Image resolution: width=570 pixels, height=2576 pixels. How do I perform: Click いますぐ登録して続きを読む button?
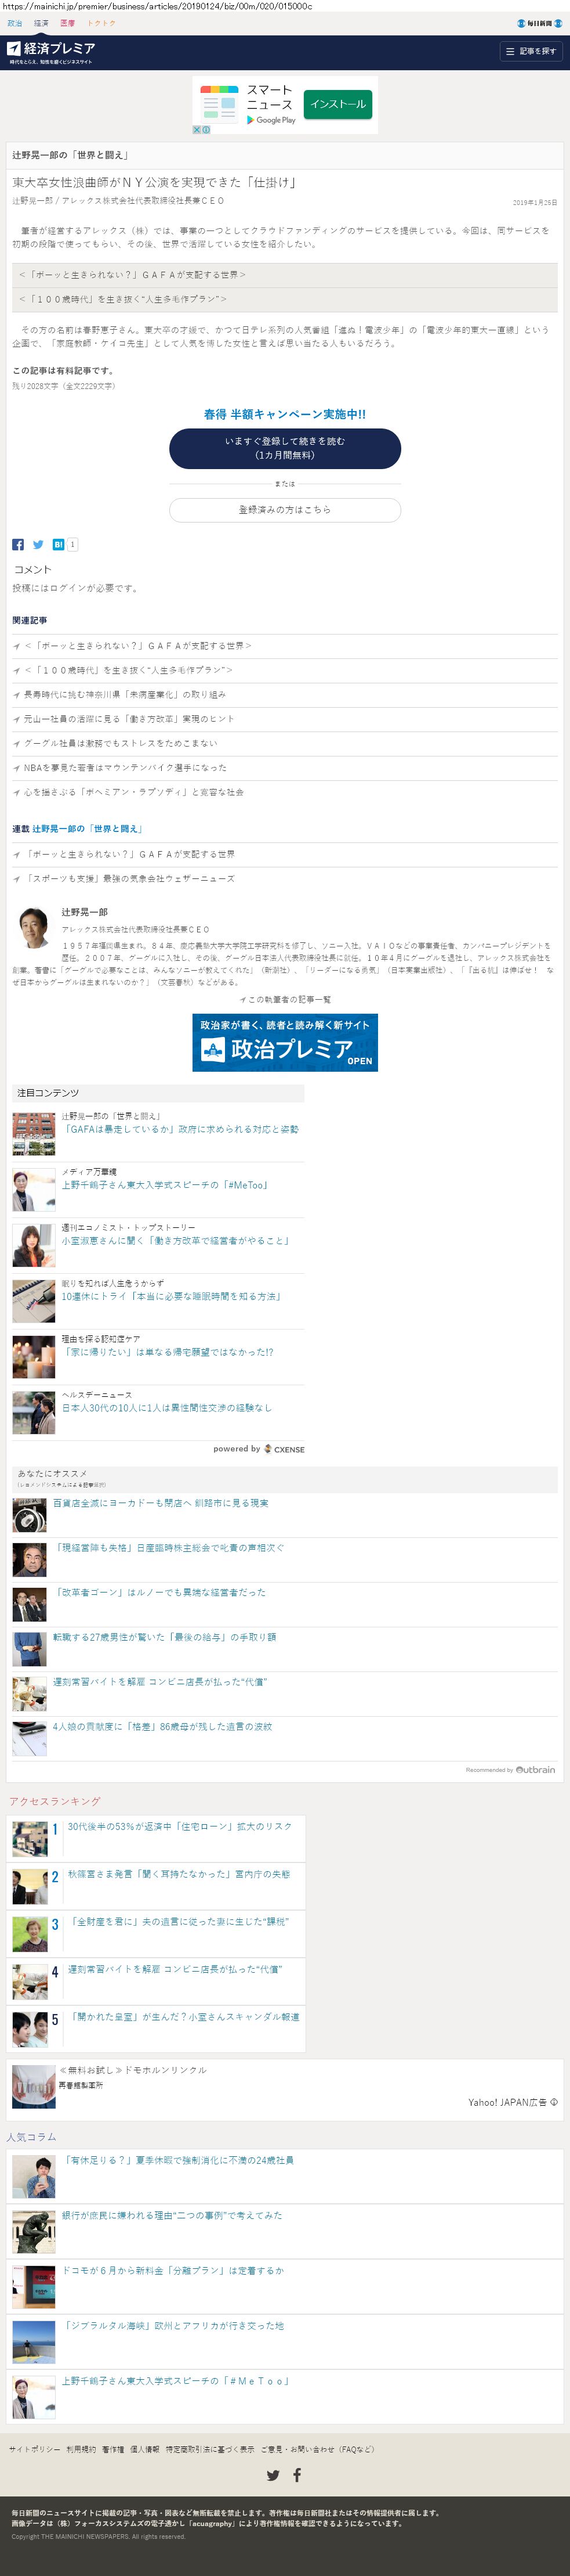click(x=285, y=448)
